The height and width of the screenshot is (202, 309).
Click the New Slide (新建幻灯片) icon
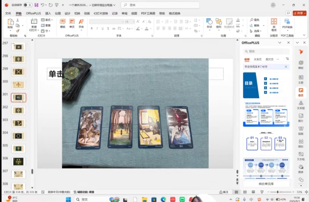(x=34, y=21)
